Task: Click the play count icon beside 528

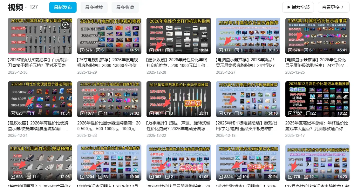Action: [x=13, y=177]
